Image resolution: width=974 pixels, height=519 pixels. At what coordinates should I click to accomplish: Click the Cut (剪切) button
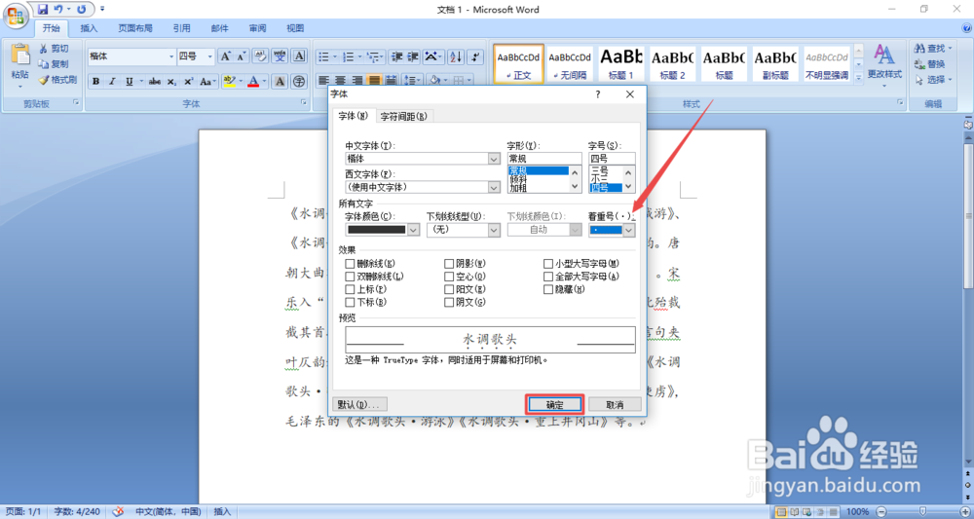pos(54,49)
